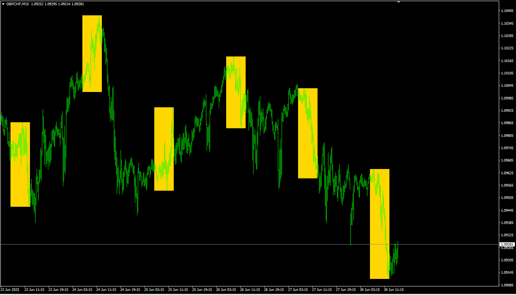Click the 27 Jun 03:15 time label
Screen dimensions: 516x295
coord(298,289)
